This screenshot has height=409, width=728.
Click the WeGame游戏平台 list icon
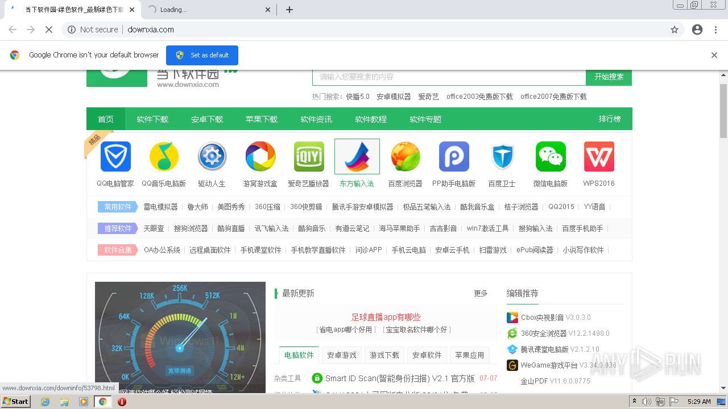[x=513, y=365]
